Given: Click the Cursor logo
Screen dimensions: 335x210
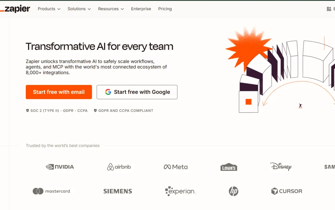Looking at the screenshot, I should click(287, 191).
